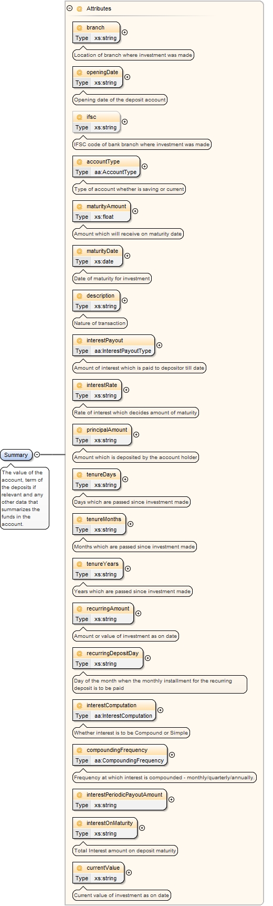Expand the currentValue attribute plus icon
Image resolution: width=273 pixels, height=906 pixels.
[129, 872]
